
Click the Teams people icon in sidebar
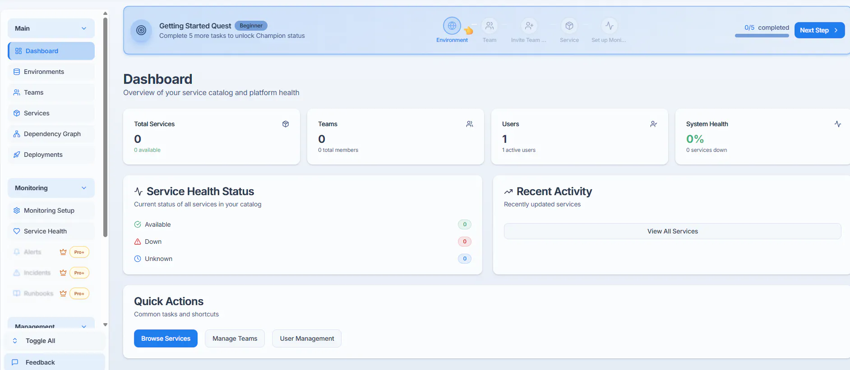tap(17, 92)
